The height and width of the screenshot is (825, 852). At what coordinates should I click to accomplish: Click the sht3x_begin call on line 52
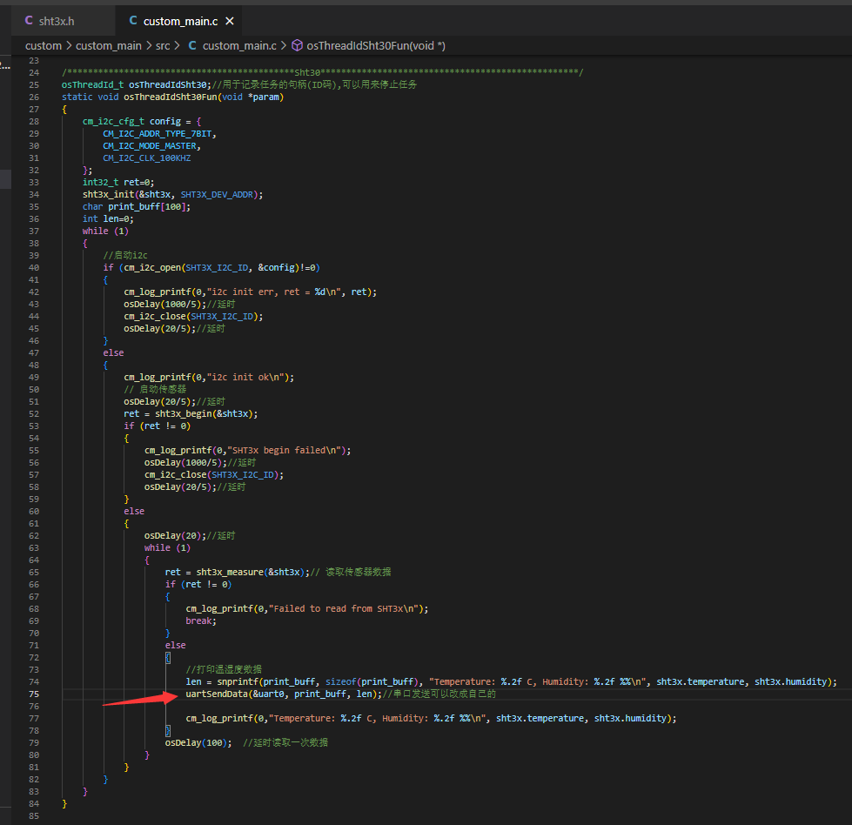[184, 413]
